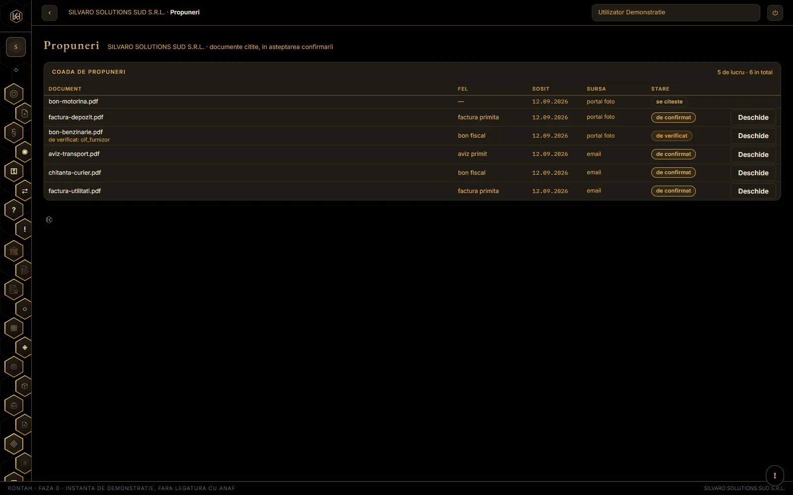This screenshot has width=793, height=495.
Task: Open the filled diamond hexagon in sidebar
Action: (24, 347)
